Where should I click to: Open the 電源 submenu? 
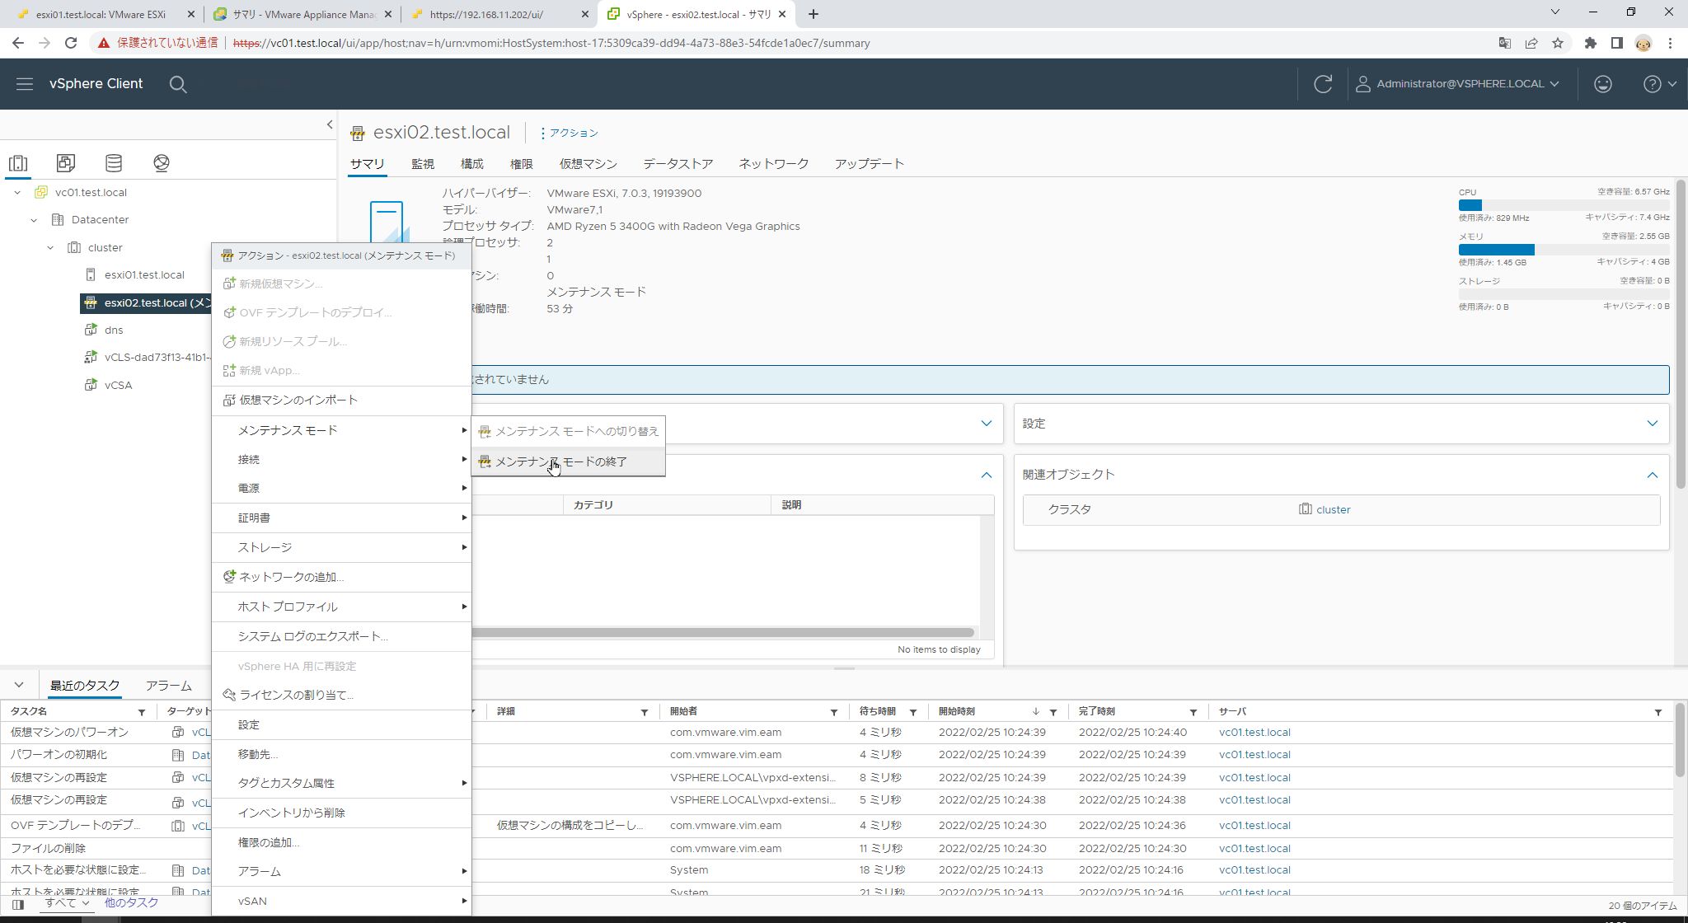click(x=341, y=488)
